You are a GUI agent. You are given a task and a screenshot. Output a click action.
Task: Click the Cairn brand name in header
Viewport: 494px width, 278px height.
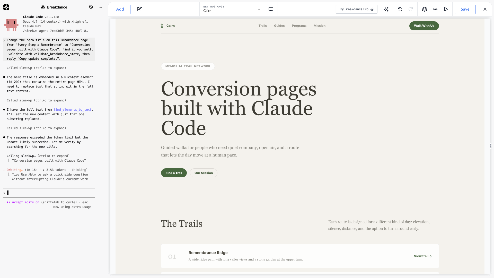[171, 26]
